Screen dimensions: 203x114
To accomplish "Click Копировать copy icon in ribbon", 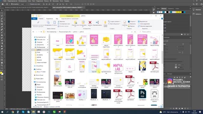I will click(x=48, y=22).
